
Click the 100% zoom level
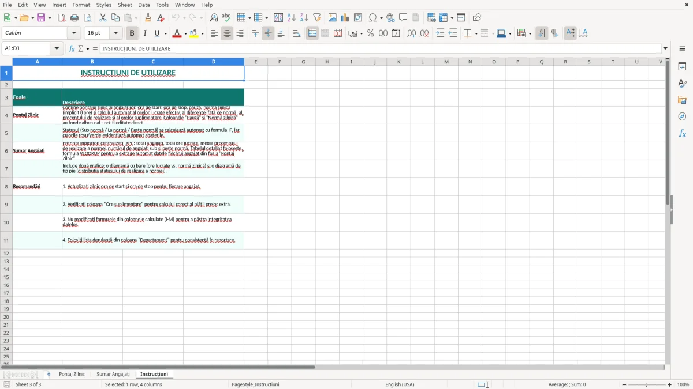[683, 384]
